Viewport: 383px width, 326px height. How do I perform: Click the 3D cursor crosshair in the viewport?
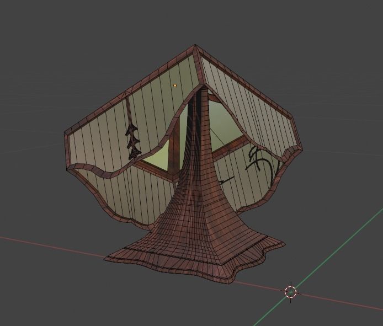coord(290,292)
